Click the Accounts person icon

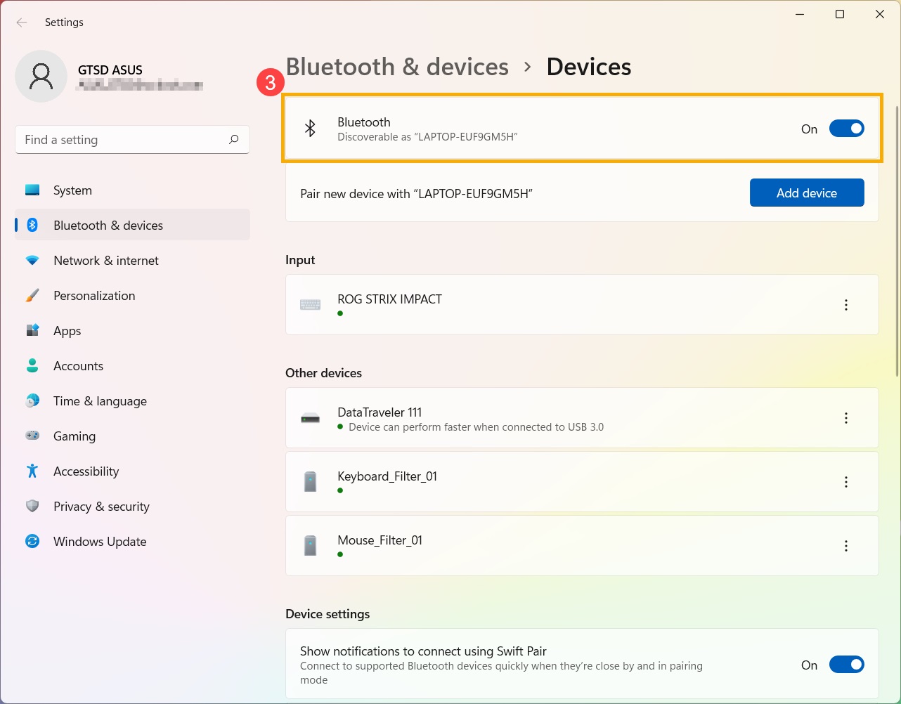pos(32,366)
